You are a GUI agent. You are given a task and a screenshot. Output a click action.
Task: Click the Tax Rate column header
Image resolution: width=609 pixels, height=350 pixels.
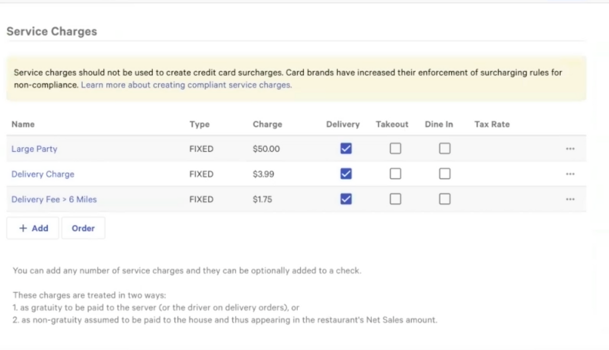[x=492, y=124]
